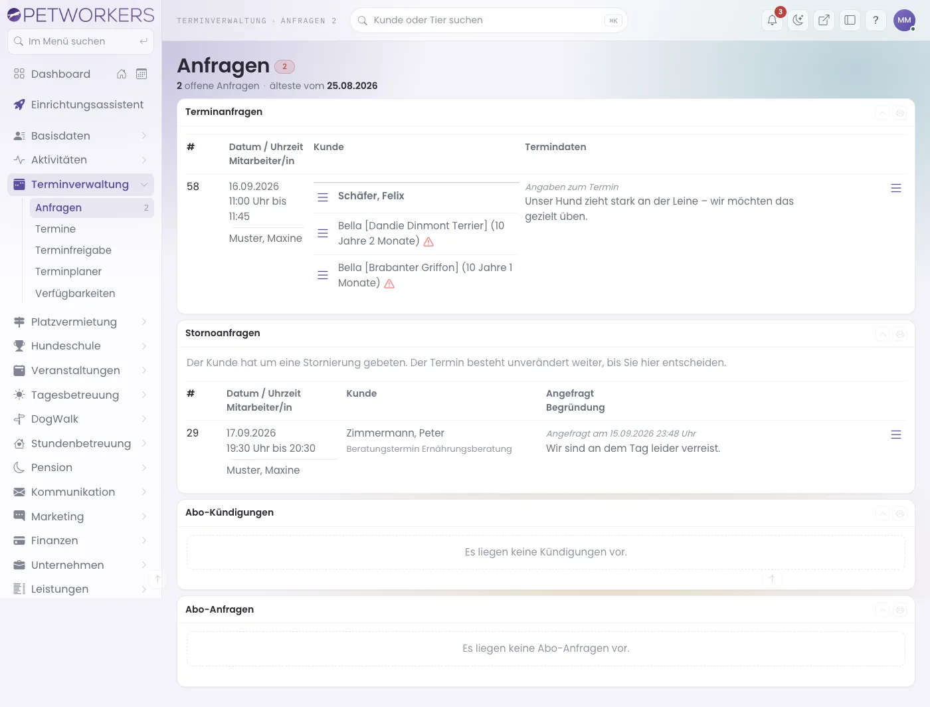Expand the Finanzen menu section
This screenshot has width=930, height=707.
pos(80,541)
